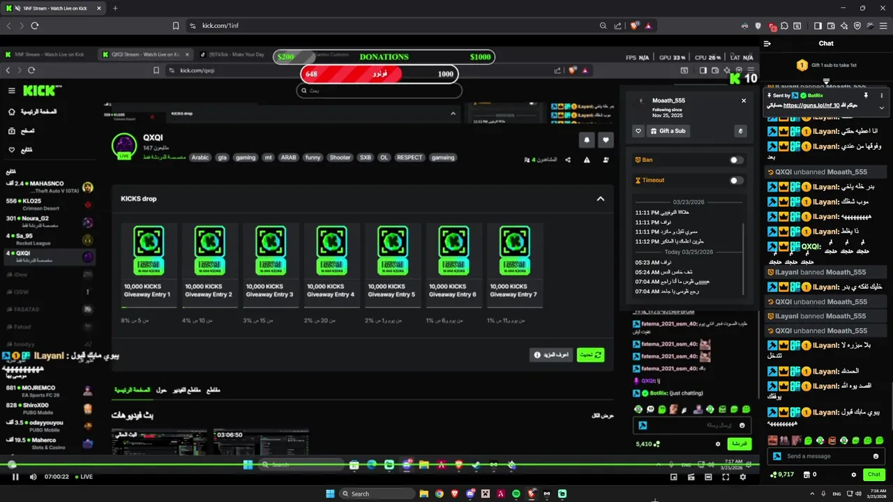Screen dimensions: 893x502
Task: Switch to TikTok tab in streamed browser
Action: click(x=234, y=54)
